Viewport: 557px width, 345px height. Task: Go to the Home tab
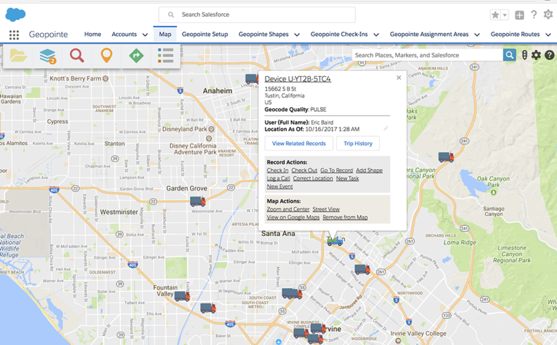pyautogui.click(x=93, y=34)
